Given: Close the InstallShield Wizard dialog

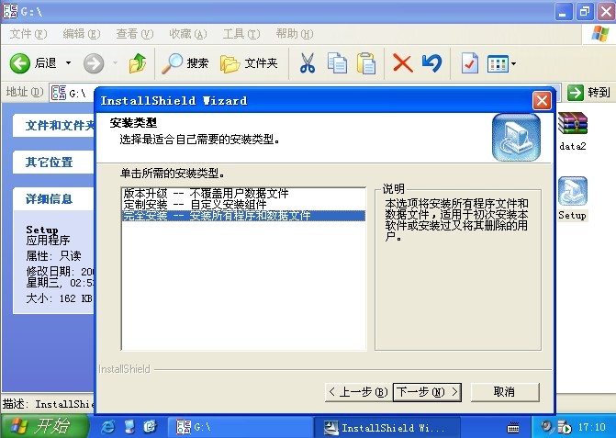Looking at the screenshot, I should point(542,101).
